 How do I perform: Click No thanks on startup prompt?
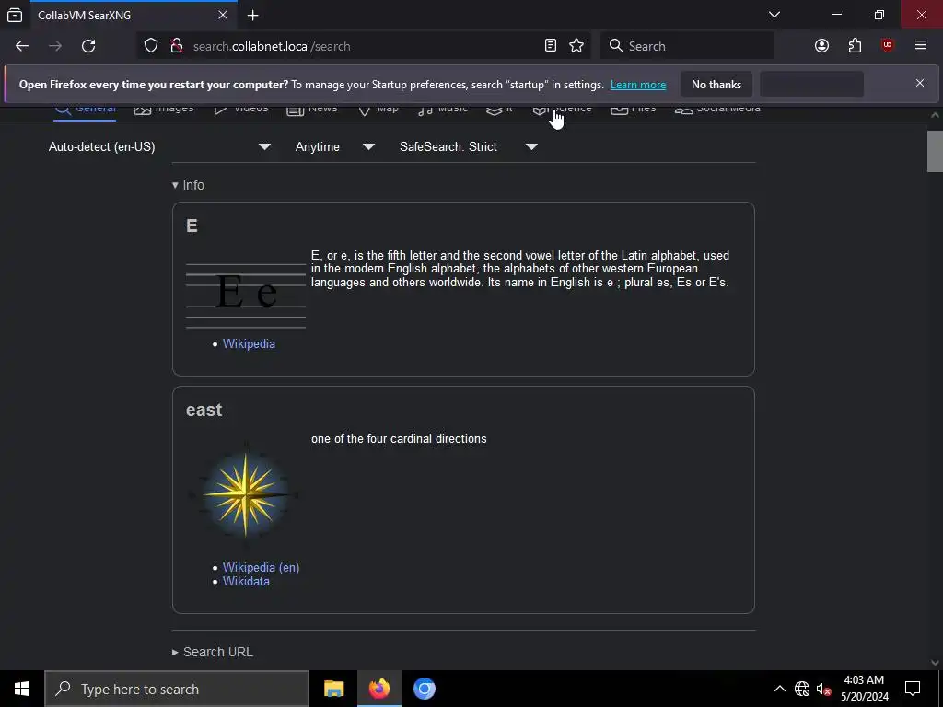click(716, 84)
